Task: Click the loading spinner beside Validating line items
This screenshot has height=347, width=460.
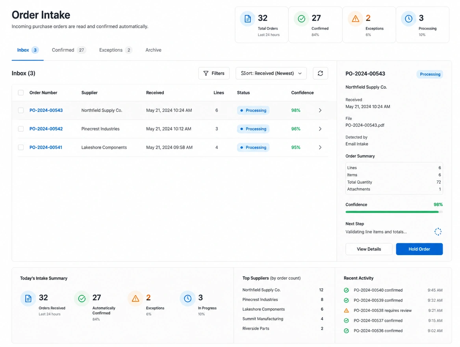Action: 438,231
